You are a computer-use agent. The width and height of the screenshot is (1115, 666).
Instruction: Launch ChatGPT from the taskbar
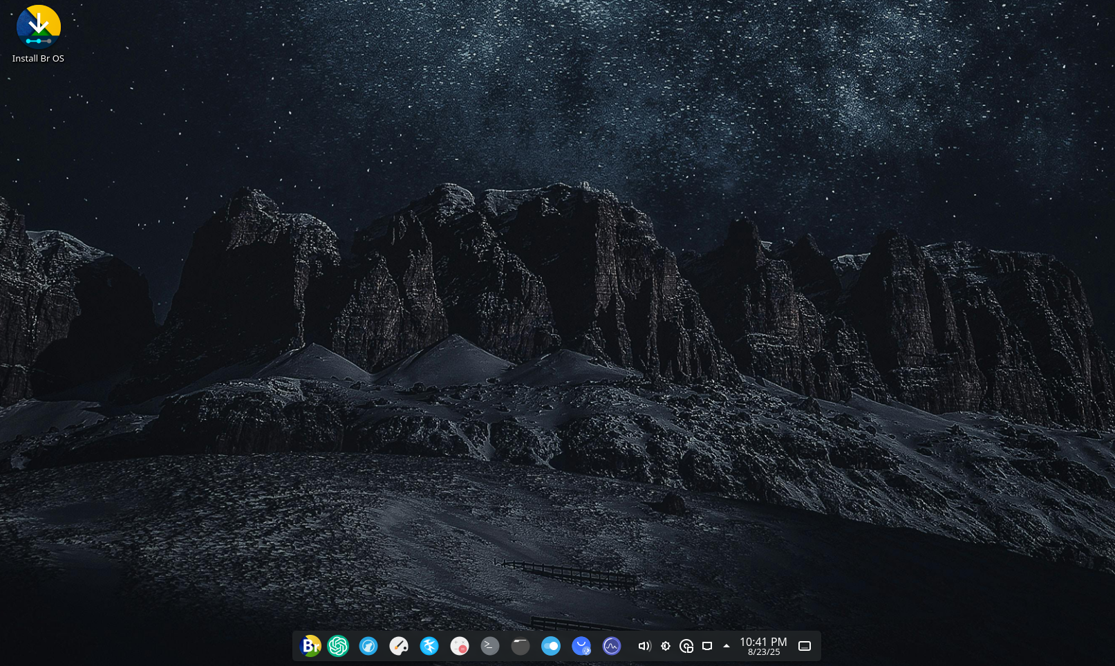(x=338, y=646)
